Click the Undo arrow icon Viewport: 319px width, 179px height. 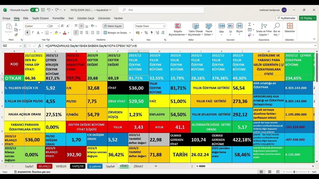pos(49,10)
